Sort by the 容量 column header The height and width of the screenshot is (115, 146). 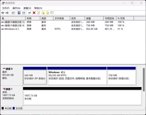tap(94, 18)
